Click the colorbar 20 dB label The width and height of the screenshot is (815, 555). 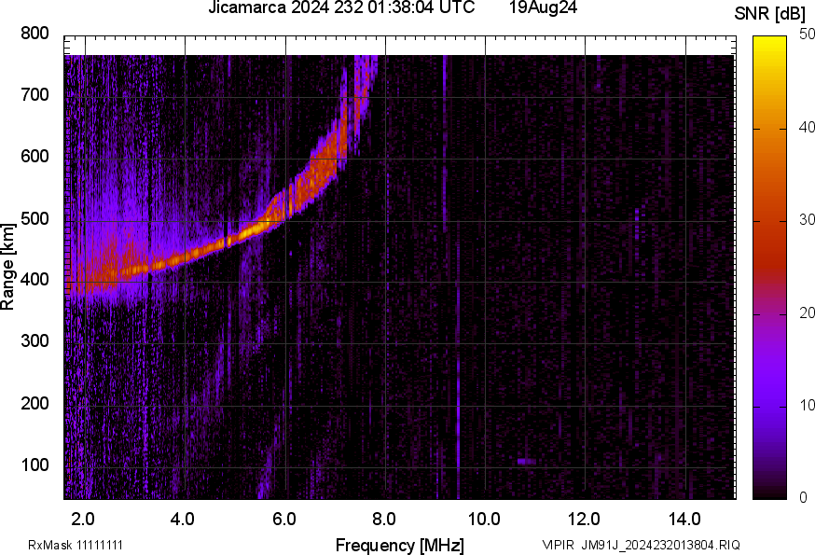point(807,312)
